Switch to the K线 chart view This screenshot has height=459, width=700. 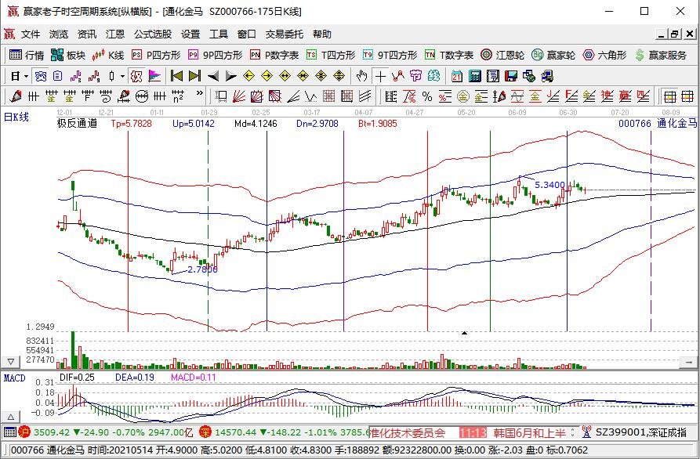107,55
